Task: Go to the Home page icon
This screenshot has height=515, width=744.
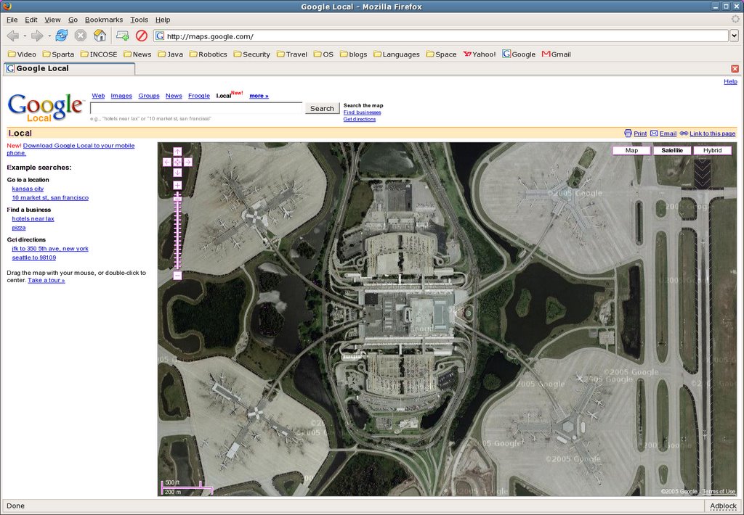Action: point(100,36)
